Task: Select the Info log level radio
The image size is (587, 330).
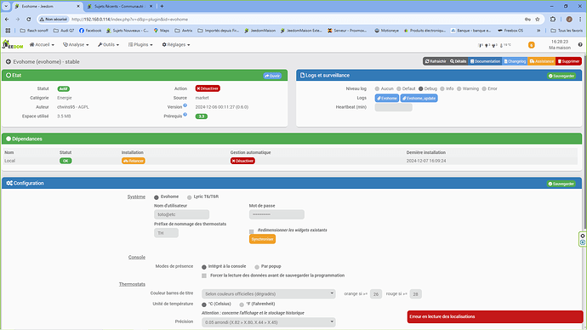Action: [x=442, y=88]
